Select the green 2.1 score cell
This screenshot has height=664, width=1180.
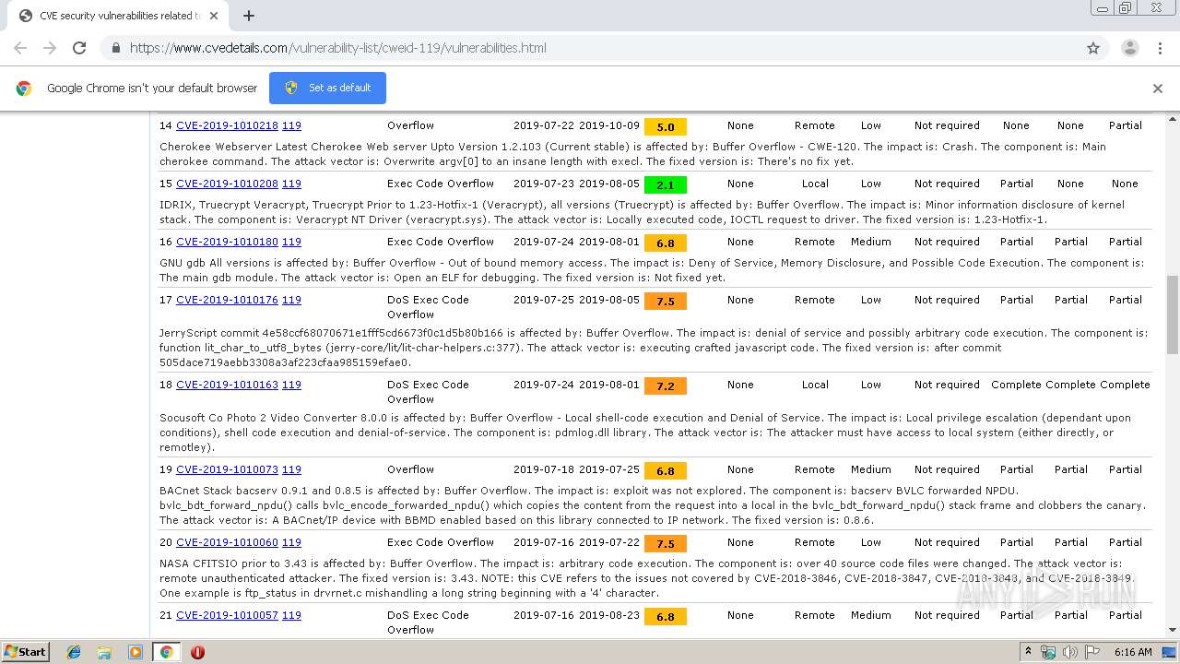point(665,184)
